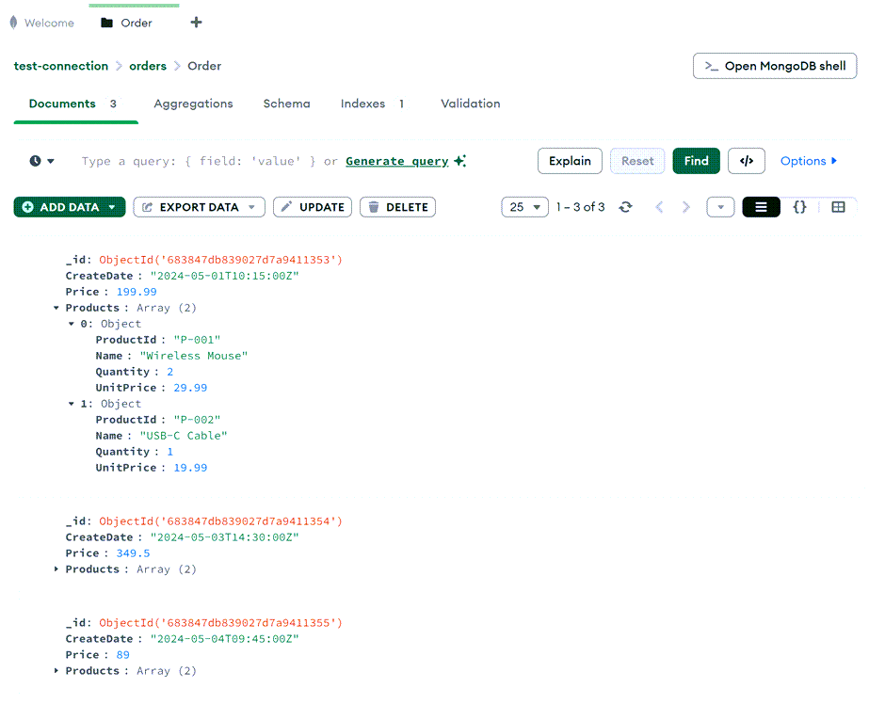Open export query to code button
Viewport: 869px width, 704px height.
pos(746,161)
